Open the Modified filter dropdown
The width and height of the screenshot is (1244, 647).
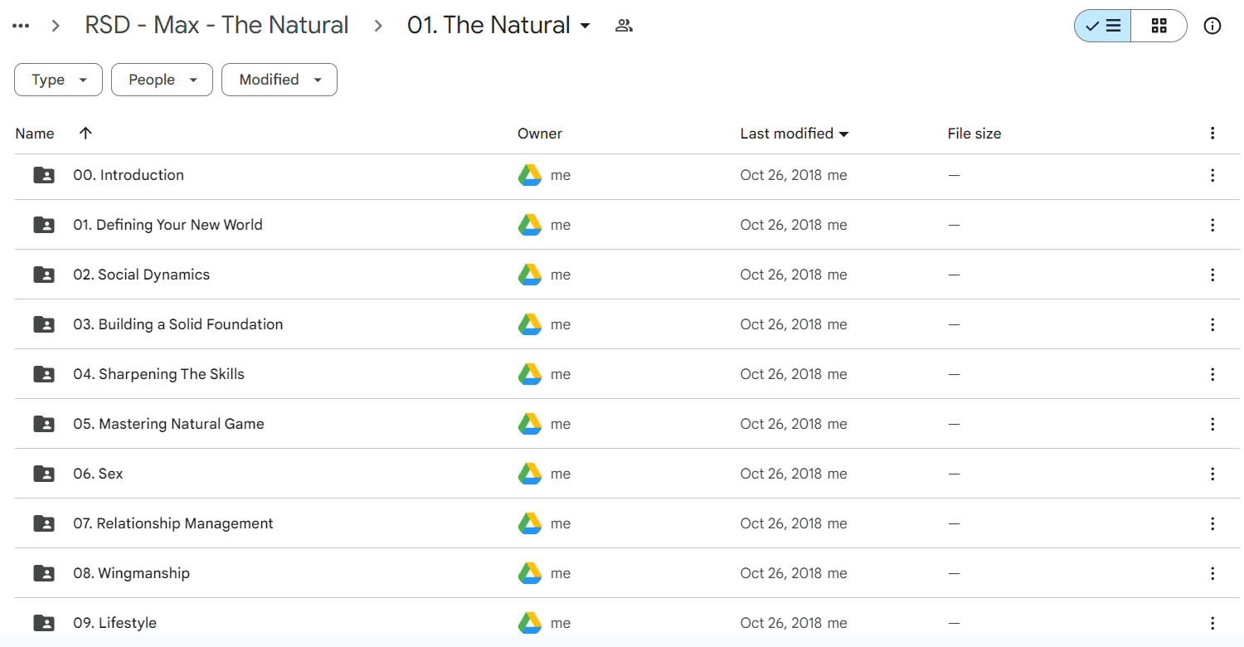279,80
